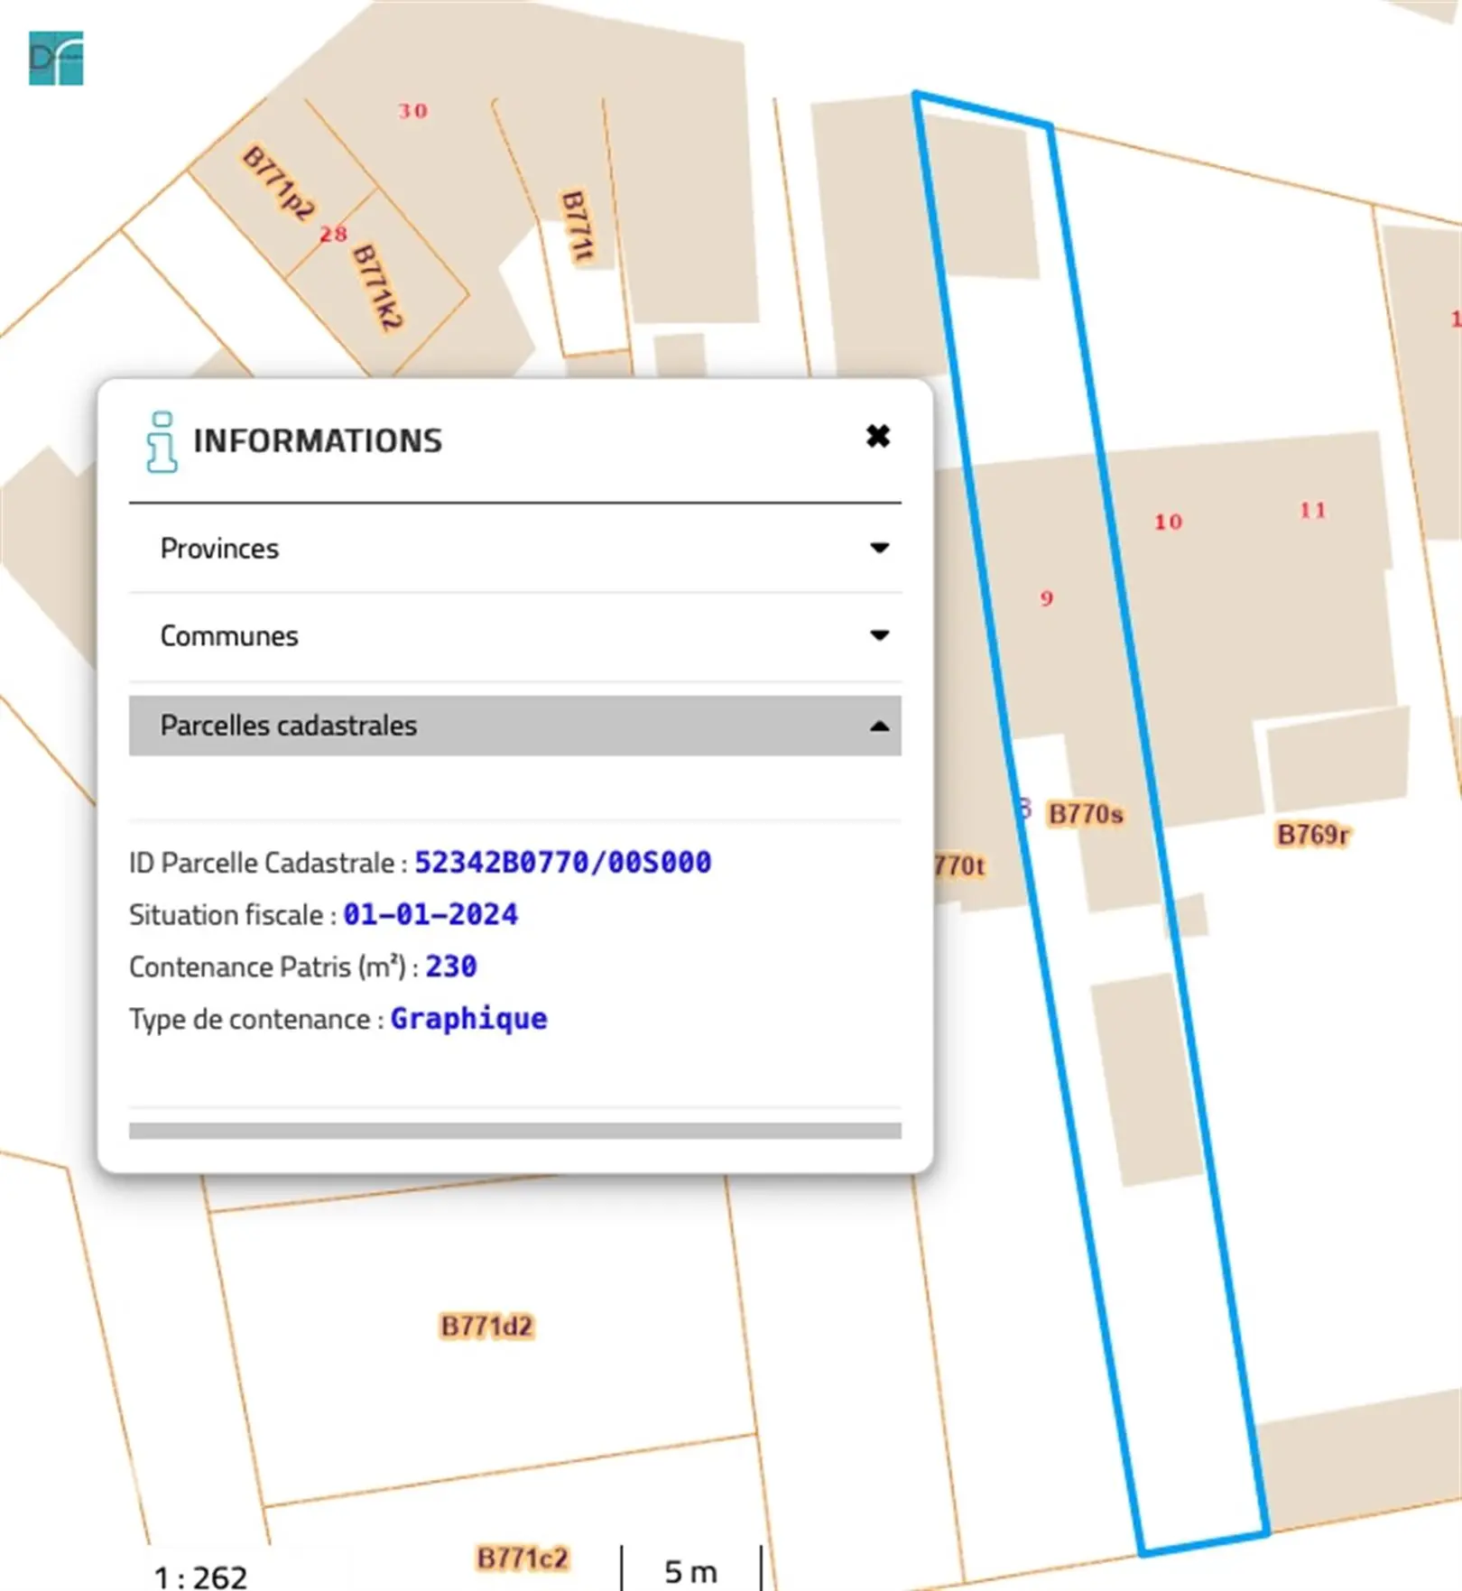Select parcel labeled B769r on map
The width and height of the screenshot is (1462, 1591).
(x=1313, y=835)
